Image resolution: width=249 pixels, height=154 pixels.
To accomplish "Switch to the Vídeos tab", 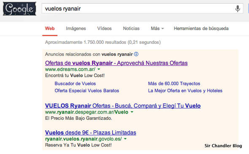I will click(x=104, y=28).
